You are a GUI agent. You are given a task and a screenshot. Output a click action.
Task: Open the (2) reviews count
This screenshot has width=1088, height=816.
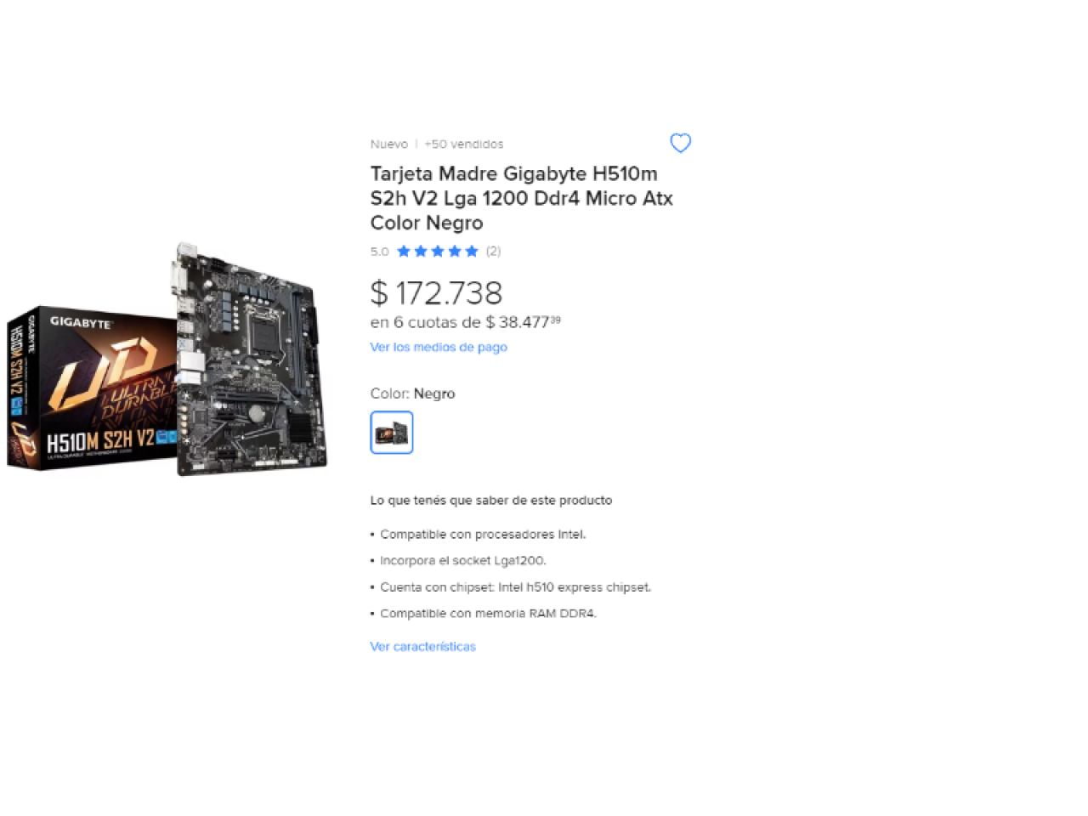coord(493,251)
